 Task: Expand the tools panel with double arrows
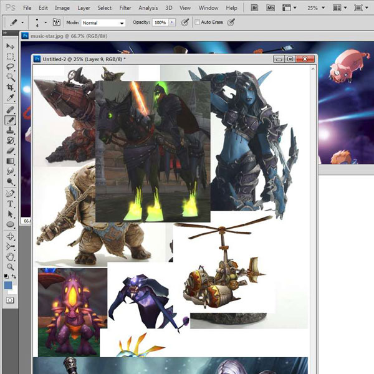pyautogui.click(x=5, y=33)
